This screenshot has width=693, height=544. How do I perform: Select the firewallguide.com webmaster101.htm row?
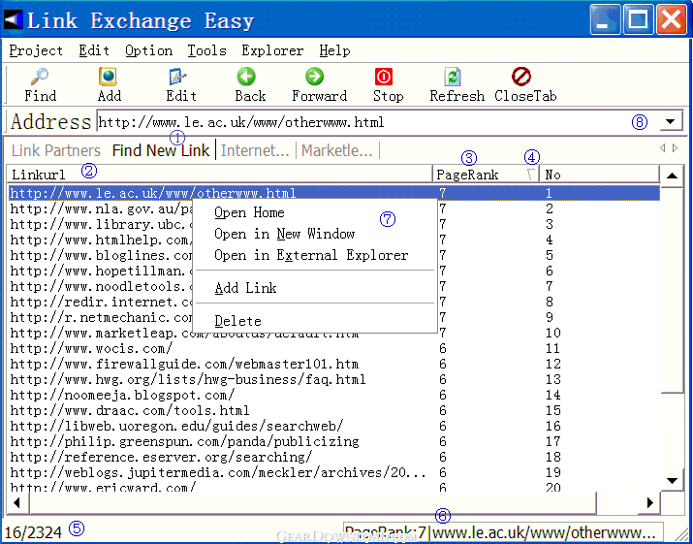(x=334, y=364)
